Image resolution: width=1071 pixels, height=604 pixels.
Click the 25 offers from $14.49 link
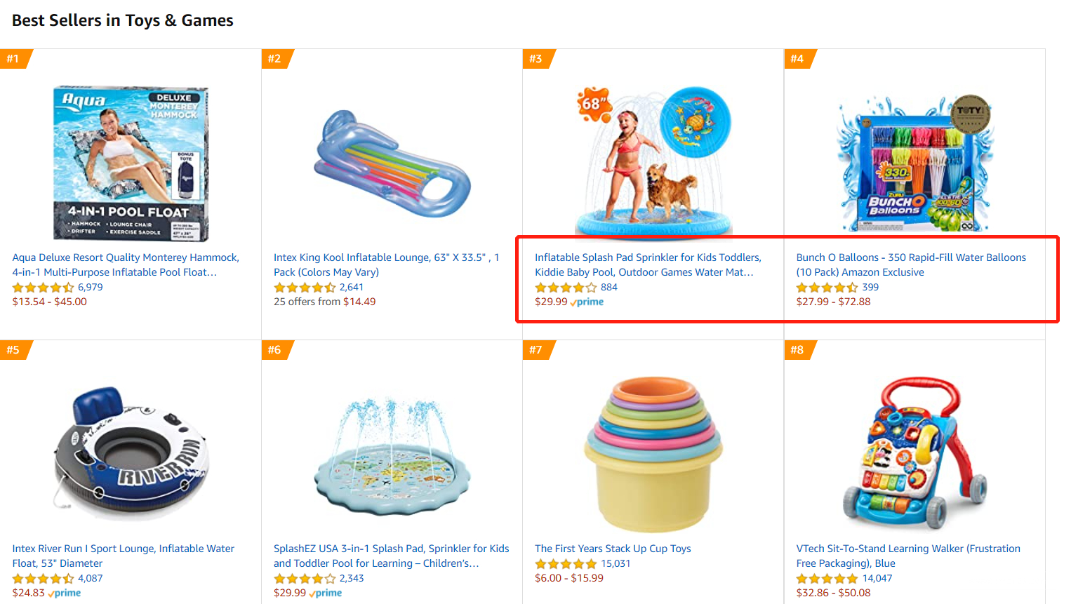pos(324,302)
